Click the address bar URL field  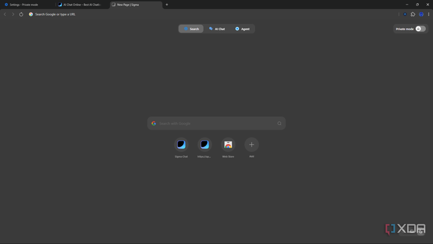[x=213, y=14]
